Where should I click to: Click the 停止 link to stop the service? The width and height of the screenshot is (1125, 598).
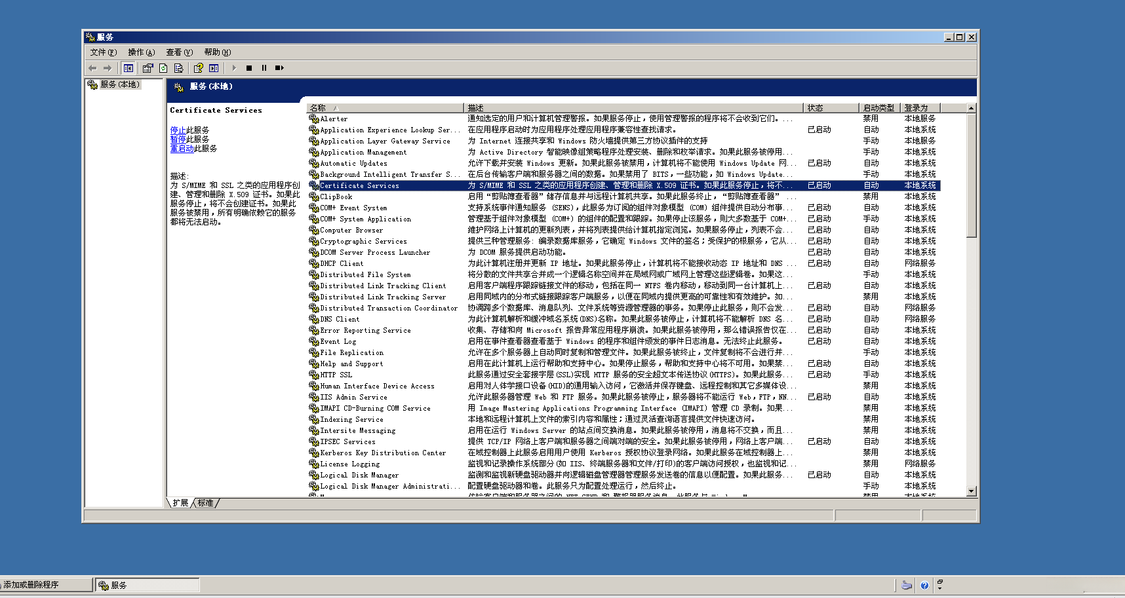(x=178, y=130)
